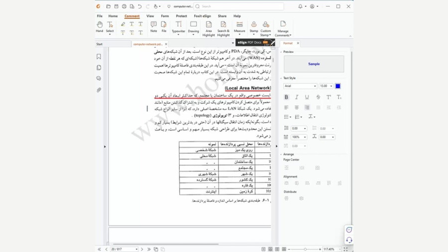The width and height of the screenshot is (448, 252).
Task: Select the Area Highlight tool
Action: click(x=209, y=29)
